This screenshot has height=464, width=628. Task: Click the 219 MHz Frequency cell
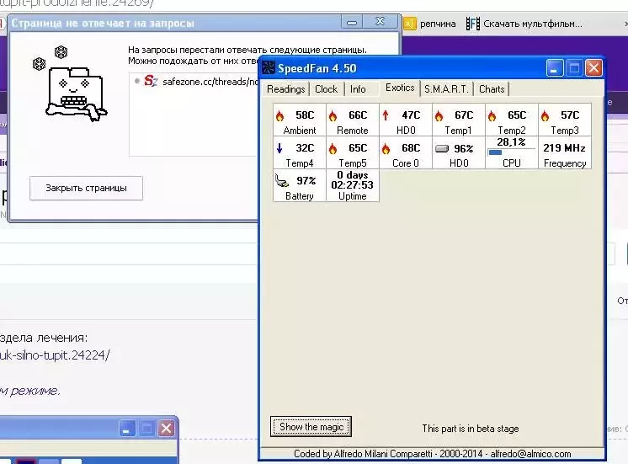(564, 152)
